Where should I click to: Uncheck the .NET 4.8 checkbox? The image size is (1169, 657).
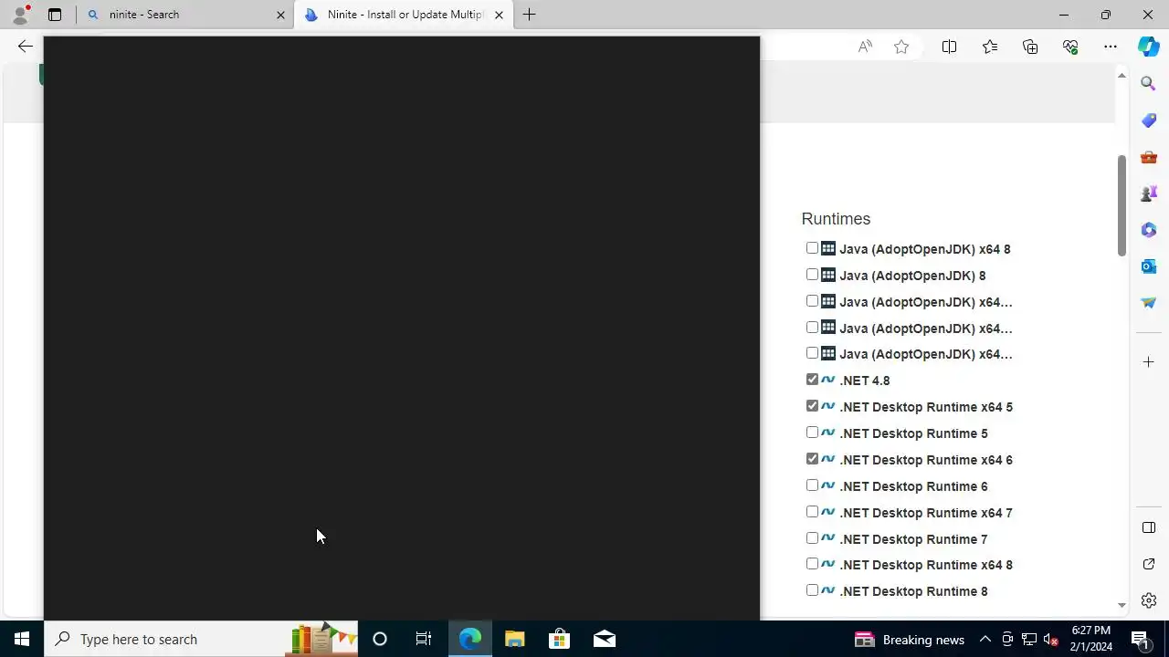[812, 380]
